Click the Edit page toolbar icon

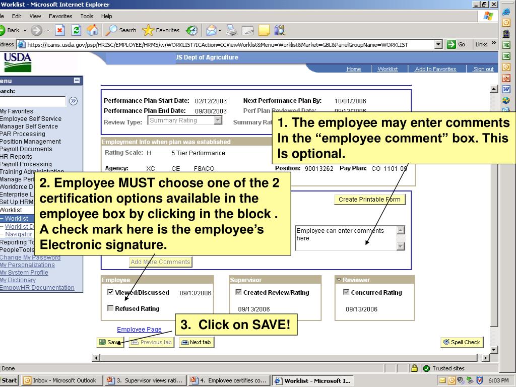(247, 30)
